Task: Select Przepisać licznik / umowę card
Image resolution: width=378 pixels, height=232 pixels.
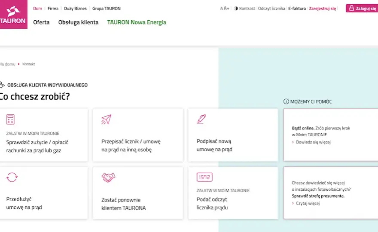Action: 138,135
